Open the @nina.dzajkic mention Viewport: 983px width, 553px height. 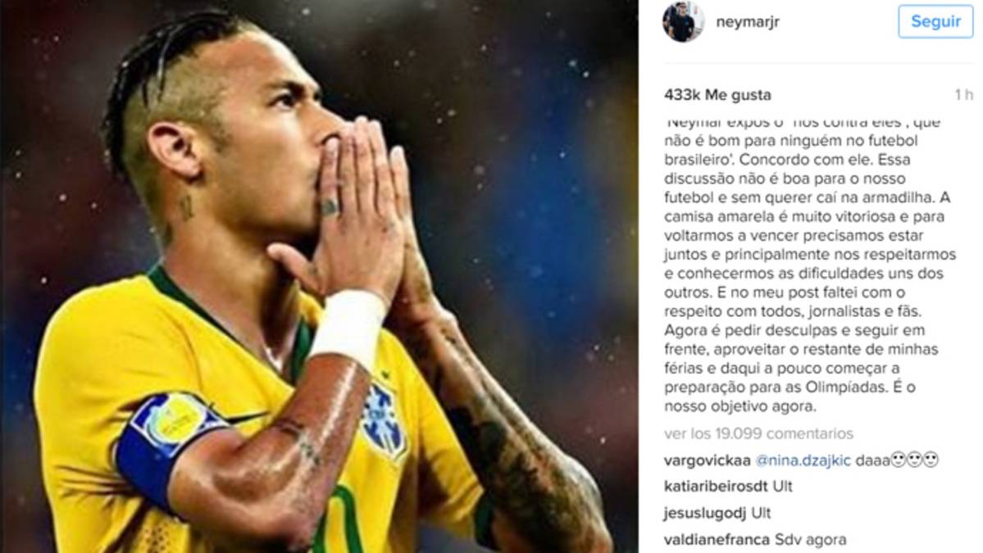[803, 460]
